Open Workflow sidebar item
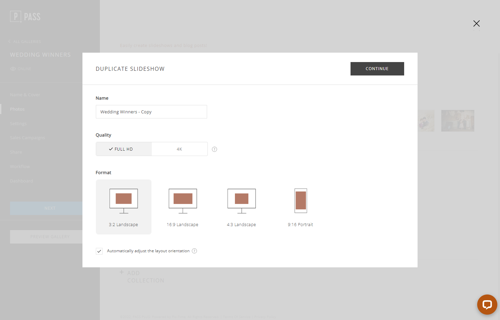This screenshot has width=500, height=320. point(20,167)
